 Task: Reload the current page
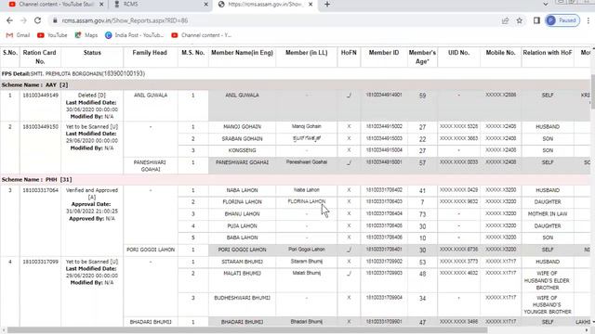pos(37,20)
